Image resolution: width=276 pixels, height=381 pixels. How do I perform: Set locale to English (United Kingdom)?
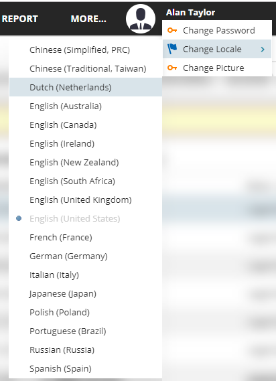(x=86, y=200)
